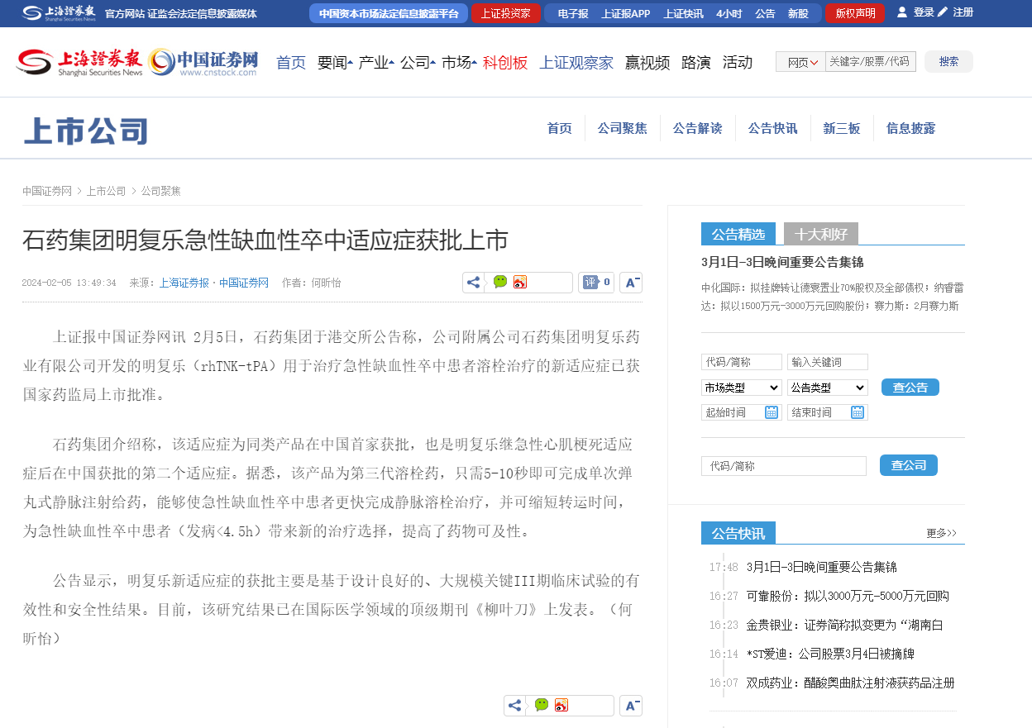Open the 网页 search scope dropdown
1032x728 pixels.
pos(800,62)
